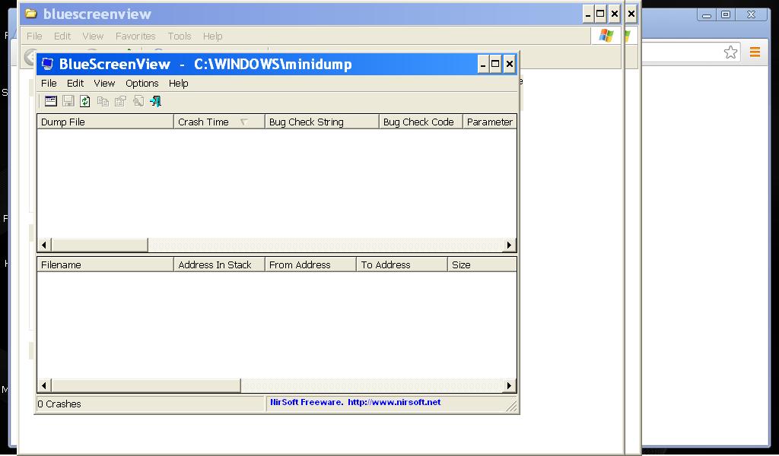Click the Refresh toolbar icon
Image resolution: width=779 pixels, height=456 pixels.
tap(85, 101)
